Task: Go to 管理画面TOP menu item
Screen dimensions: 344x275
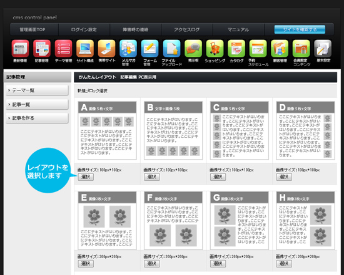Action: pyautogui.click(x=33, y=29)
